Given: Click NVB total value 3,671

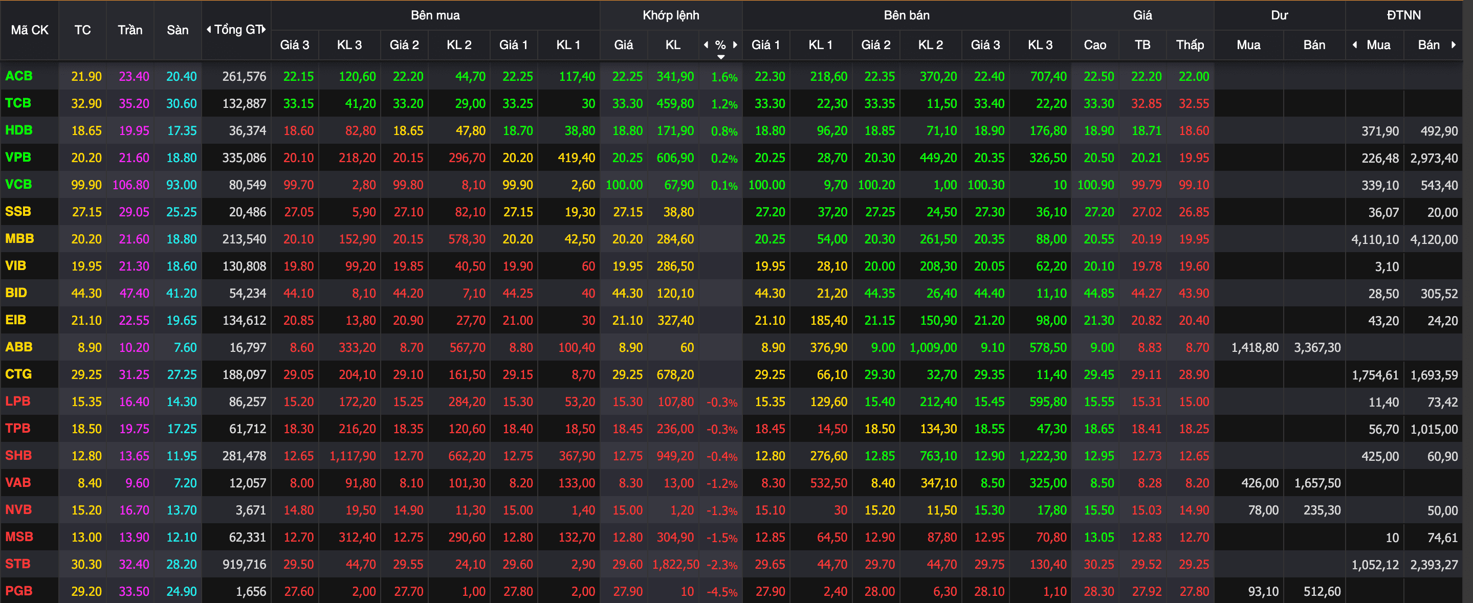Looking at the screenshot, I should click(x=251, y=510).
